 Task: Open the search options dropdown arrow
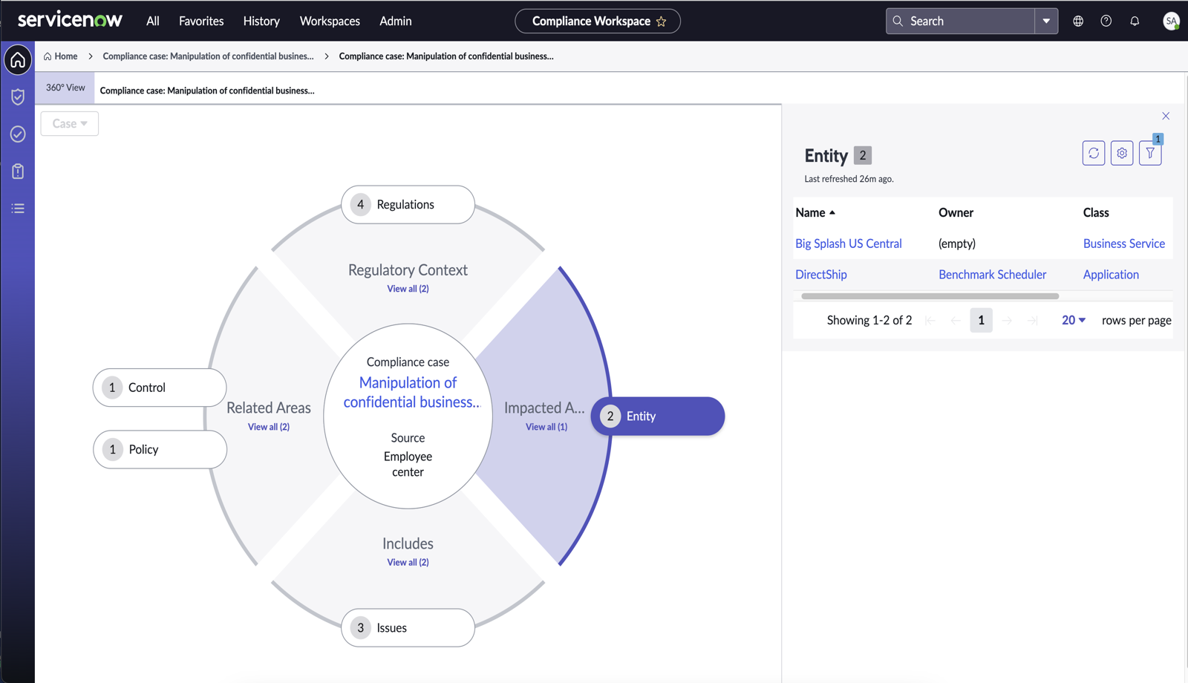pos(1046,22)
